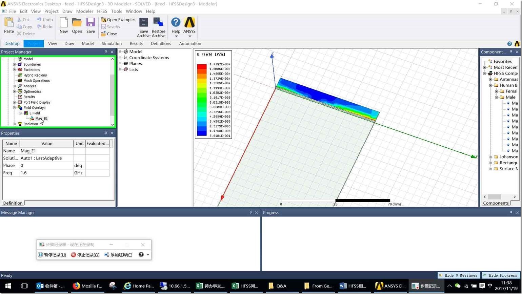Click the Copy button in the ribbon
This screenshot has width=522, height=294.
pyautogui.click(x=24, y=27)
